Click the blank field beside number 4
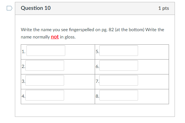The height and width of the screenshot is (123, 185). pos(45,95)
